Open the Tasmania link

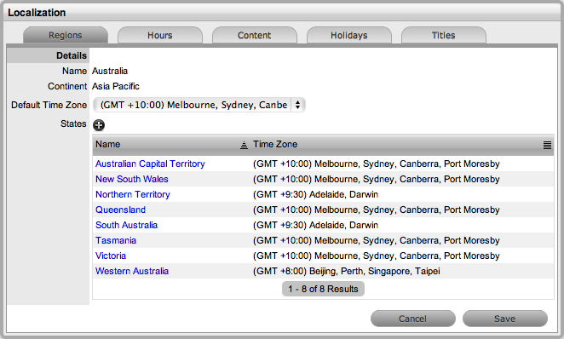tap(116, 240)
